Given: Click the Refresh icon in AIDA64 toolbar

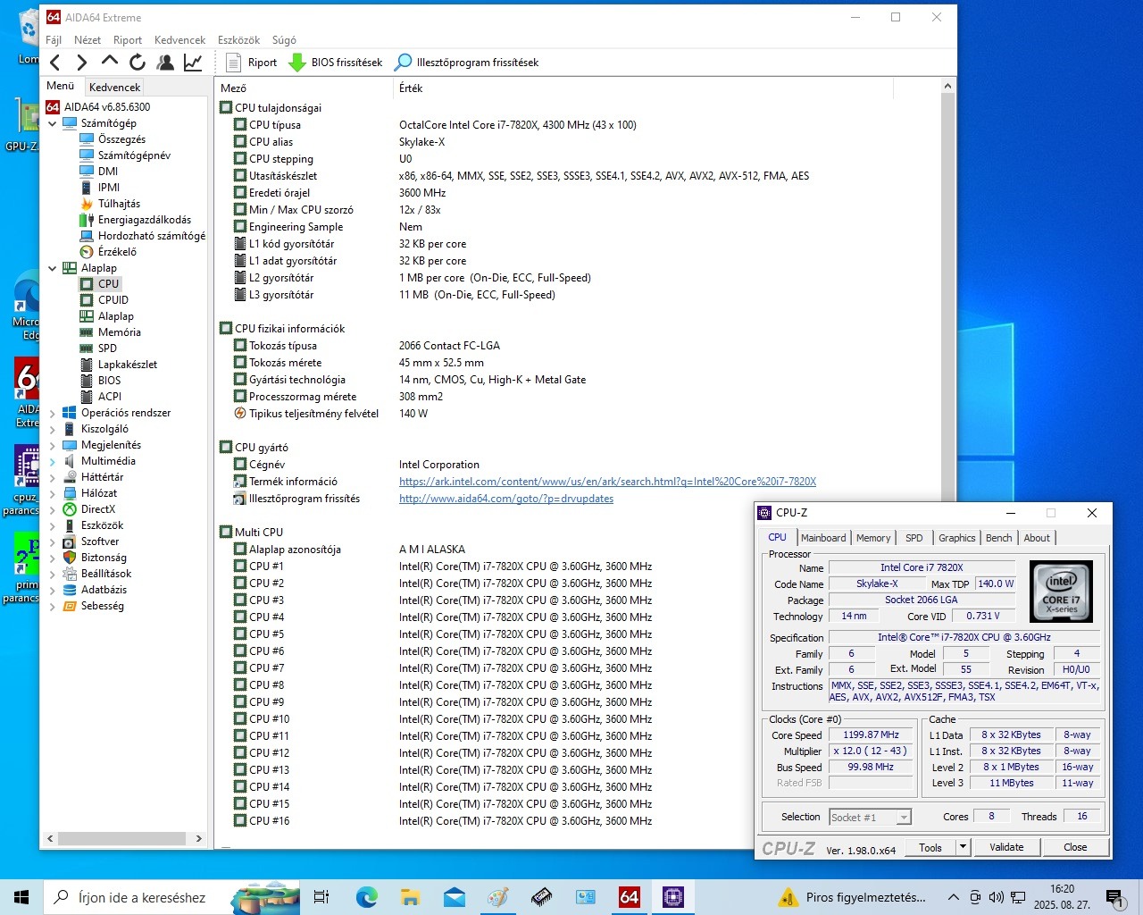Looking at the screenshot, I should click(x=138, y=63).
